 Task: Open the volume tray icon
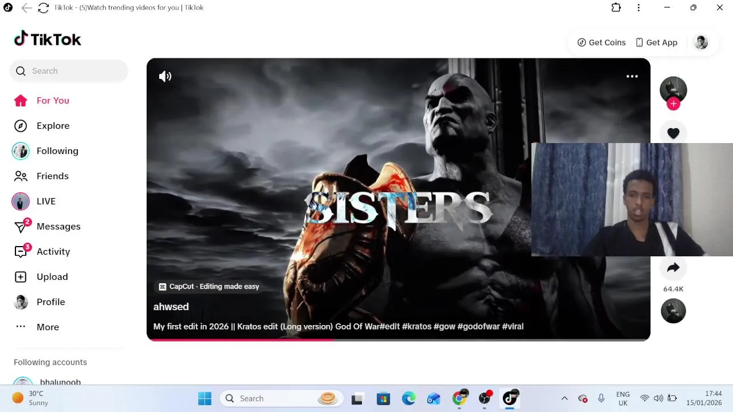click(659, 398)
